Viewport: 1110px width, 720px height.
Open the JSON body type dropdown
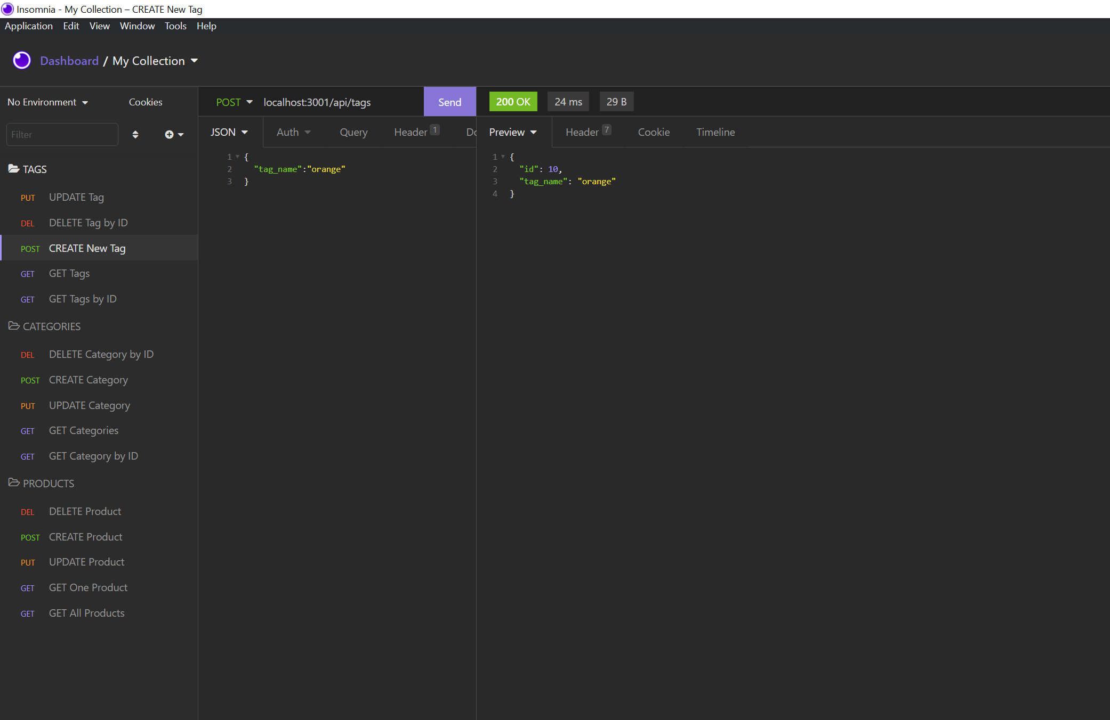[229, 132]
